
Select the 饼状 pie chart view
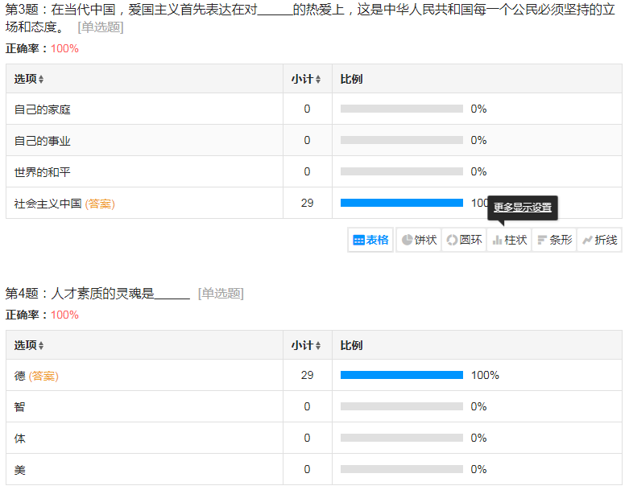click(x=419, y=240)
